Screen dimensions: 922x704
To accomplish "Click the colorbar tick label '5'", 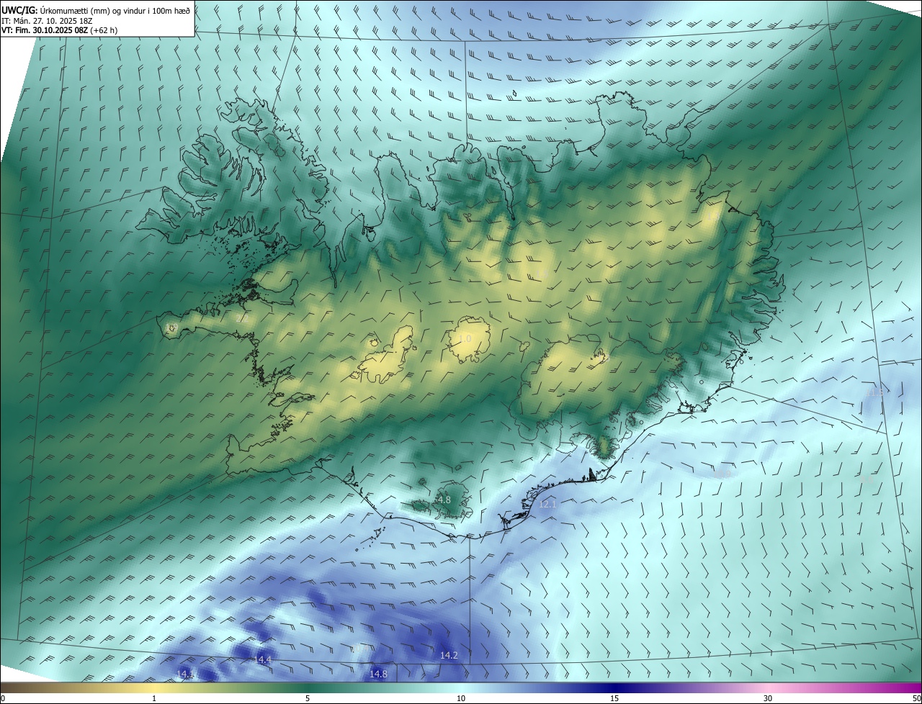I will point(308,698).
